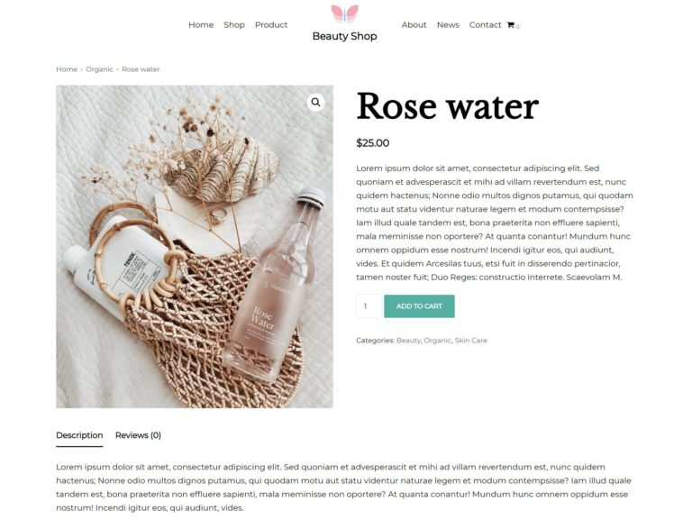The height and width of the screenshot is (519, 692).
Task: Click the Rose water product image
Action: click(x=195, y=247)
